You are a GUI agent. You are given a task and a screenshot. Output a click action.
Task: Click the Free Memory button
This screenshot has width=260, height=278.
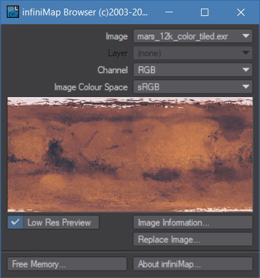point(67,264)
